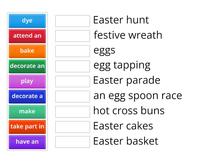Select the "attend an" word tile

tap(27, 36)
